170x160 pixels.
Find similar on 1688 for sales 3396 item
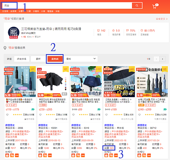(83, 155)
